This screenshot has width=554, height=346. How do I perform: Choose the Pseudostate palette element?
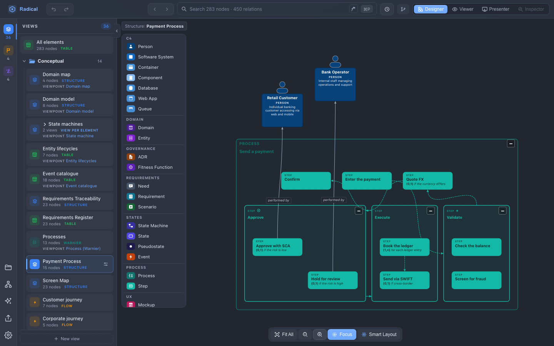154,246
